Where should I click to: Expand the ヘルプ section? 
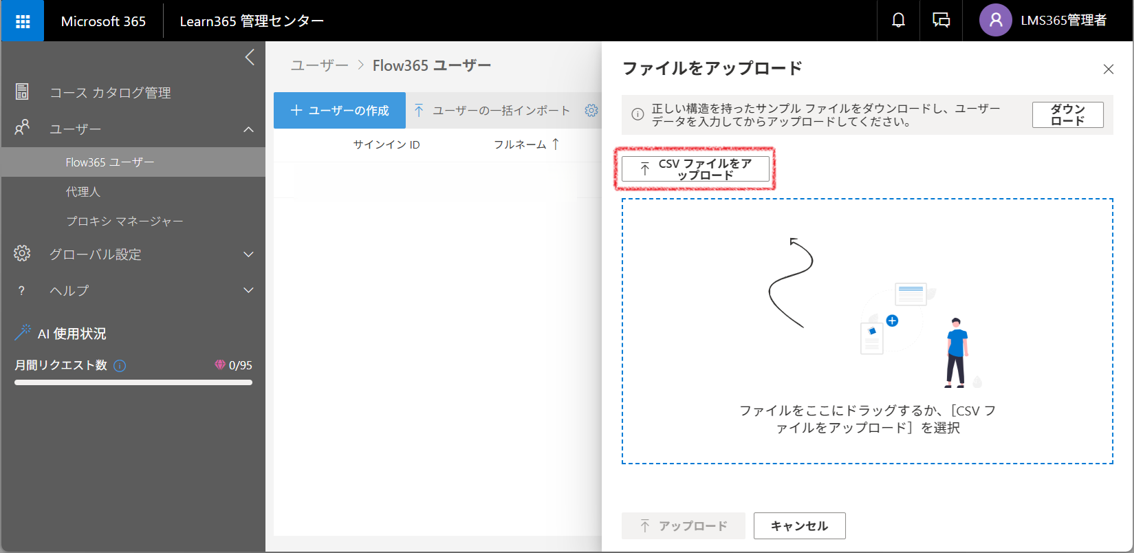click(x=249, y=290)
